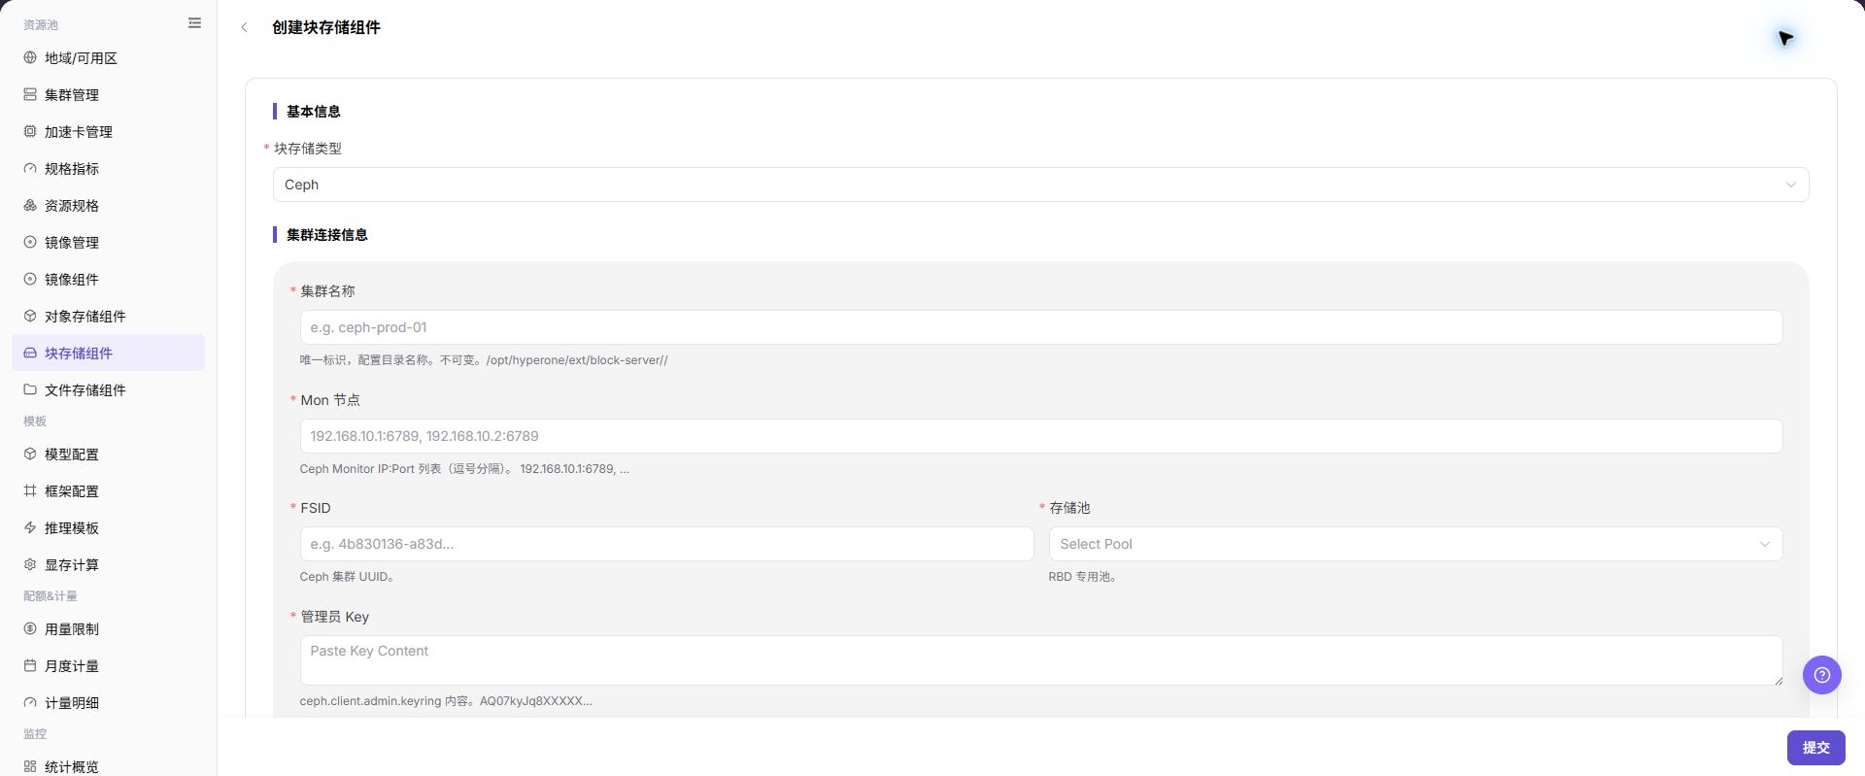
Task: Open 模型配置 under 模板
Action: point(108,455)
